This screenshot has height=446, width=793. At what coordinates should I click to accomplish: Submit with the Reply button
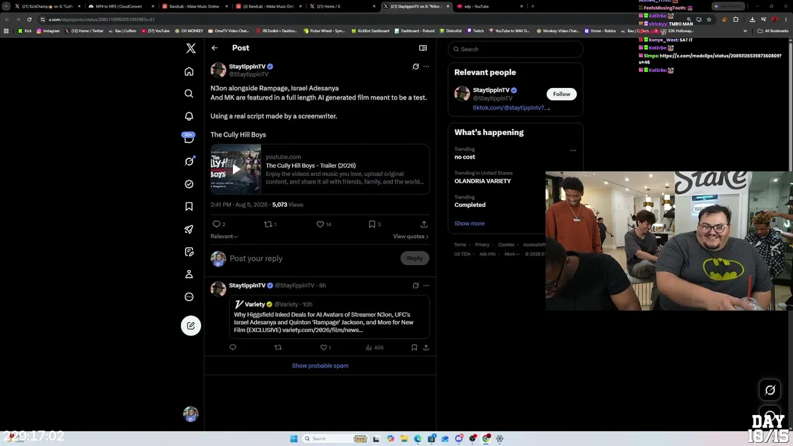414,258
